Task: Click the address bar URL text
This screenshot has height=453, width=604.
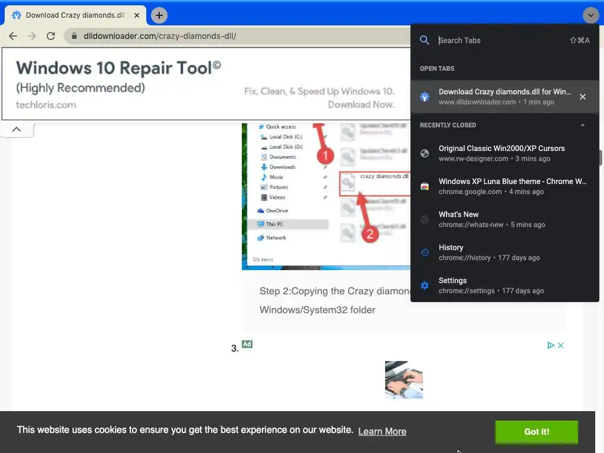Action: point(160,36)
